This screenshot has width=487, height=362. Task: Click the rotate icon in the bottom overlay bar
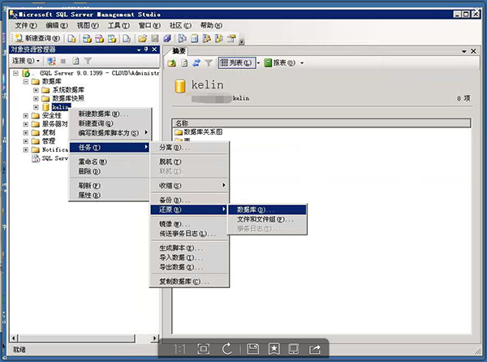click(227, 349)
